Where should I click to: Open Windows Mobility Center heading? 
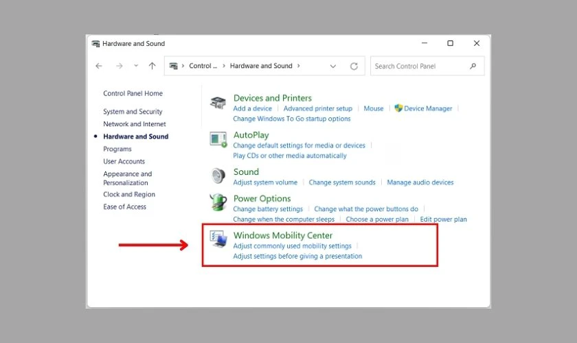[x=283, y=235]
